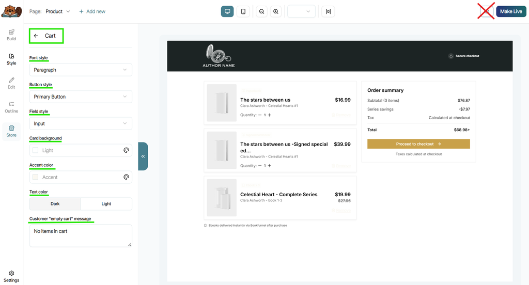The image size is (529, 285).
Task: Set Text color to Dark
Action: click(x=55, y=204)
